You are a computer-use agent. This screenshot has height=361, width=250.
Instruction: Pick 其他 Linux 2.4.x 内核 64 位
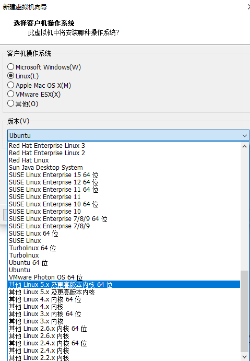[124, 343]
